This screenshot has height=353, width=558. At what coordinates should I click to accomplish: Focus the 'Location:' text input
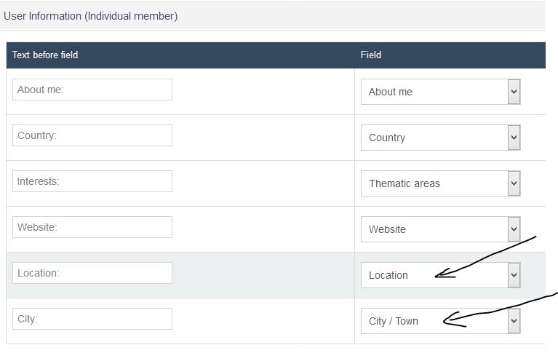pos(92,273)
